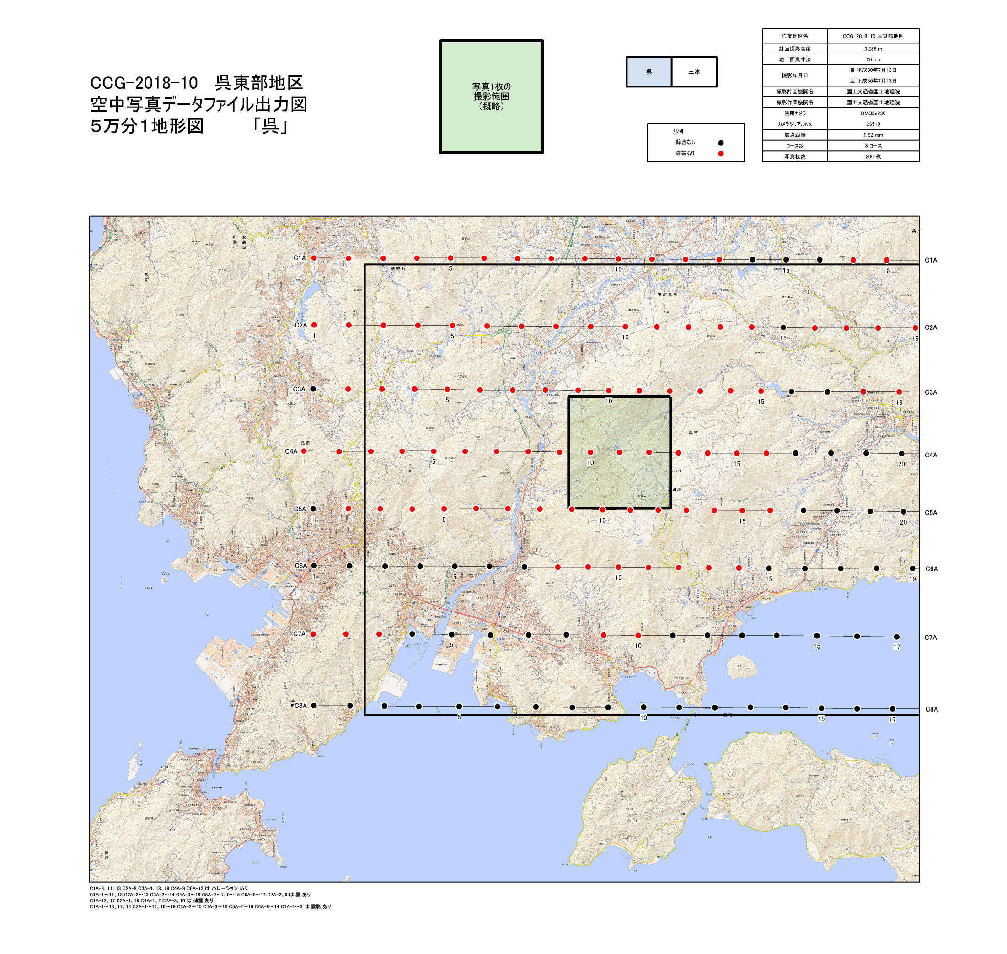The image size is (1007, 954).
Task: Click the black photo point 15 on course C1A
Action: (786, 260)
